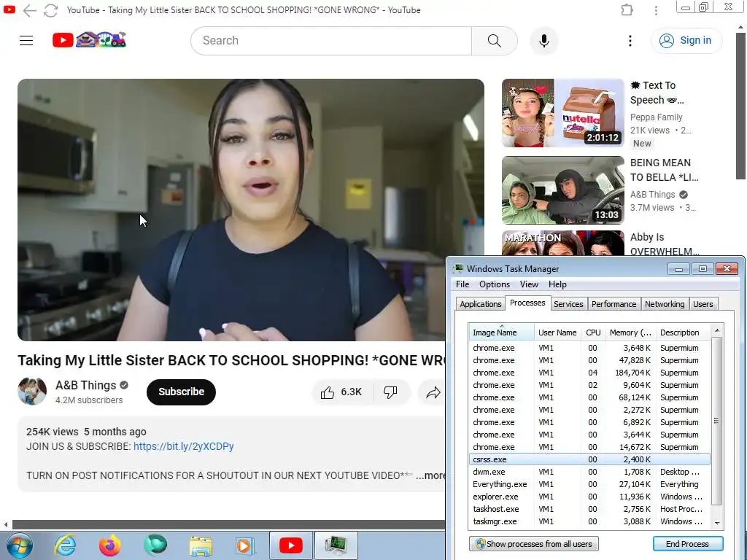Open Windows Explorer folder on taskbar
Screen dimensions: 747x560
click(x=201, y=546)
